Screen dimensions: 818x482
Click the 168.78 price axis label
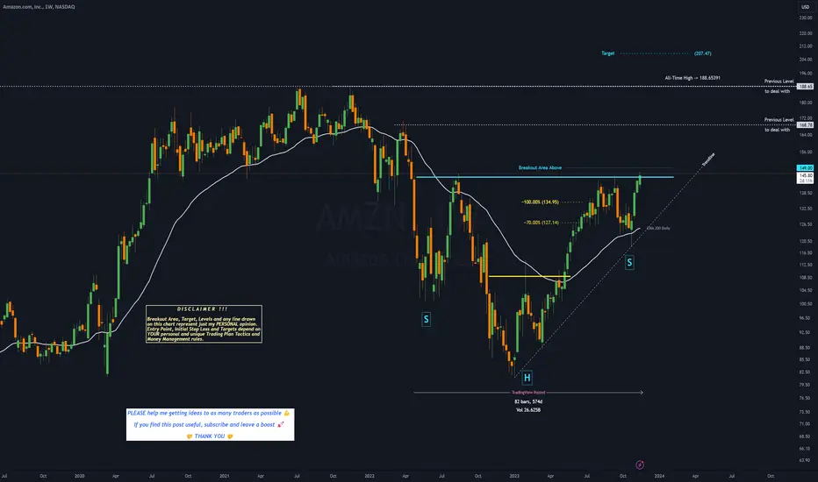(806, 125)
